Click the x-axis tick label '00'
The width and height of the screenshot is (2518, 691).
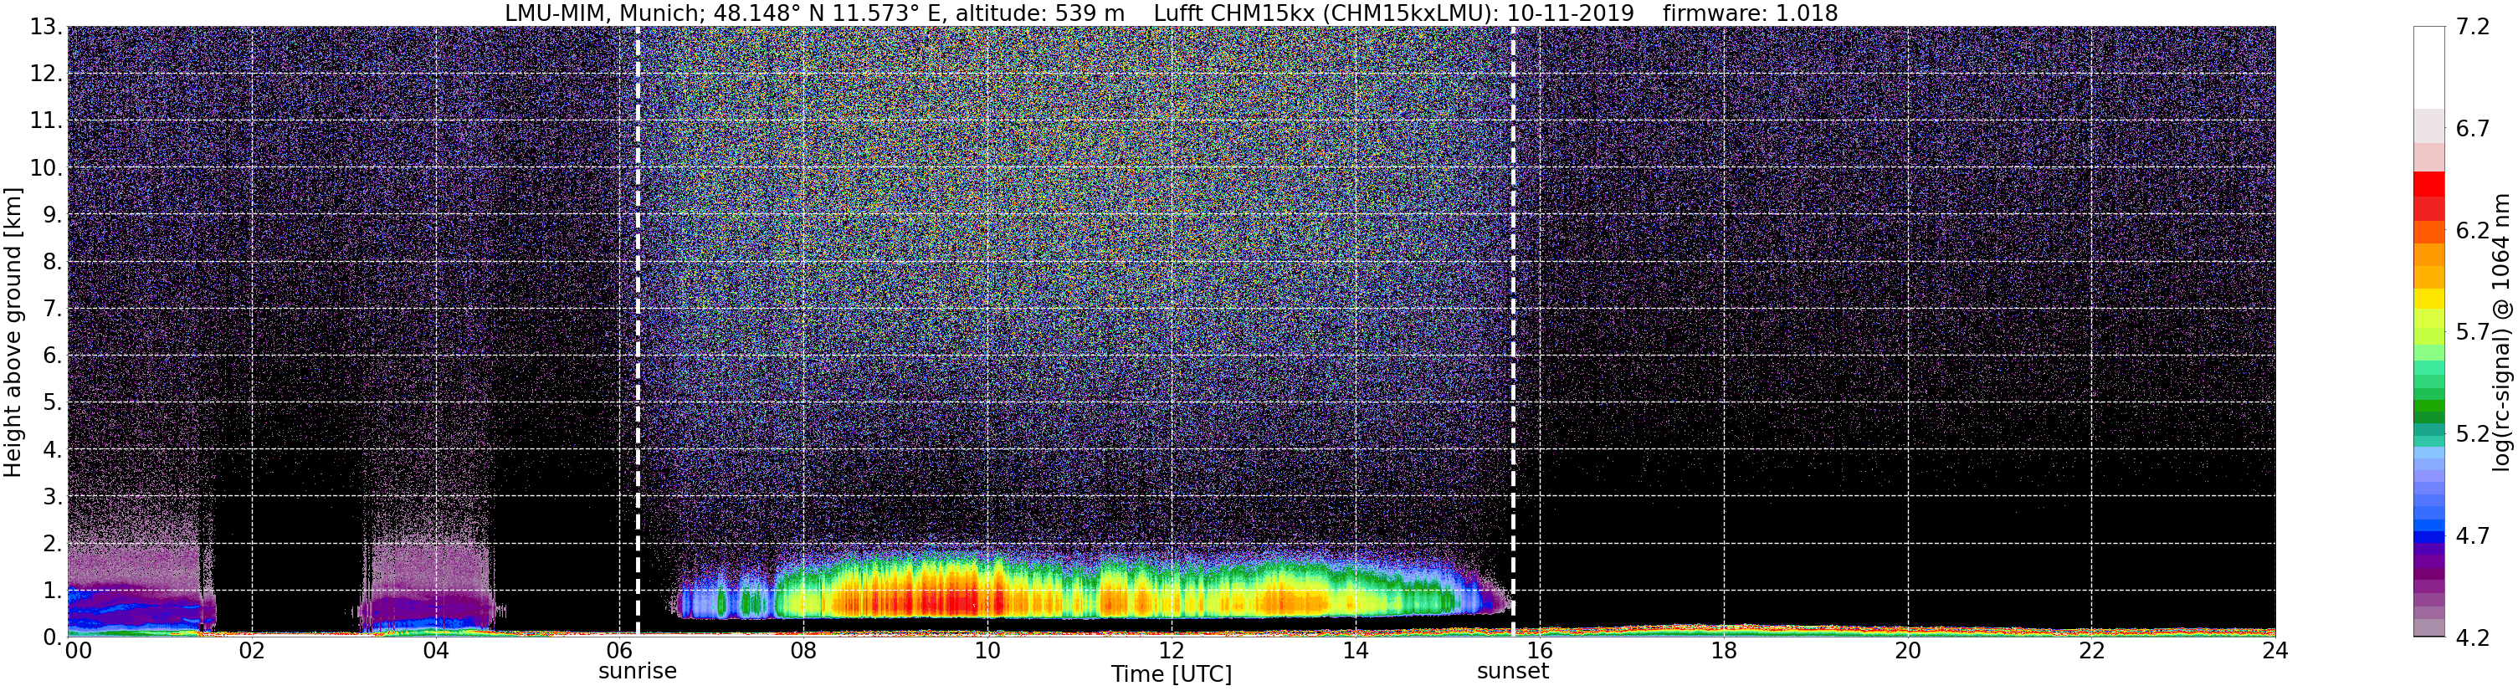pyautogui.click(x=78, y=651)
